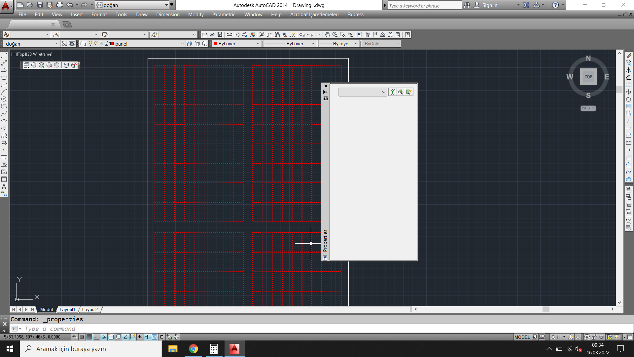Screen dimensions: 634x357
Task: Open the QuickCalc calculator icon
Action: (398, 35)
